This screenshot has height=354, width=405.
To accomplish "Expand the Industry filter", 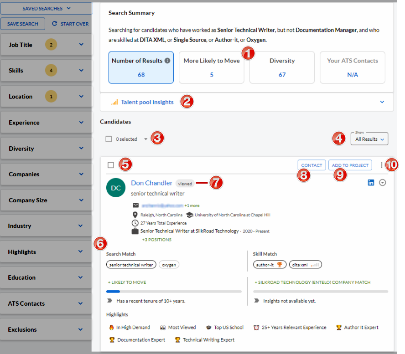I will 46,226.
